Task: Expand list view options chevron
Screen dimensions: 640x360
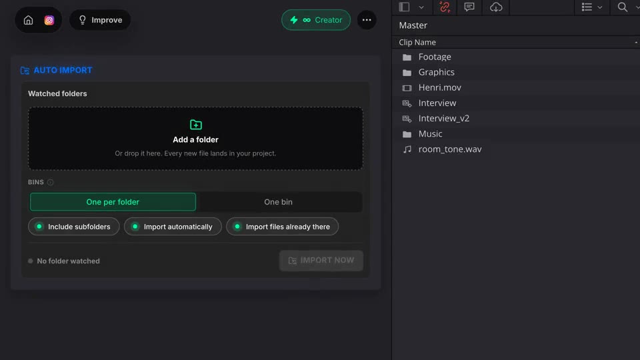Action: pos(599,7)
